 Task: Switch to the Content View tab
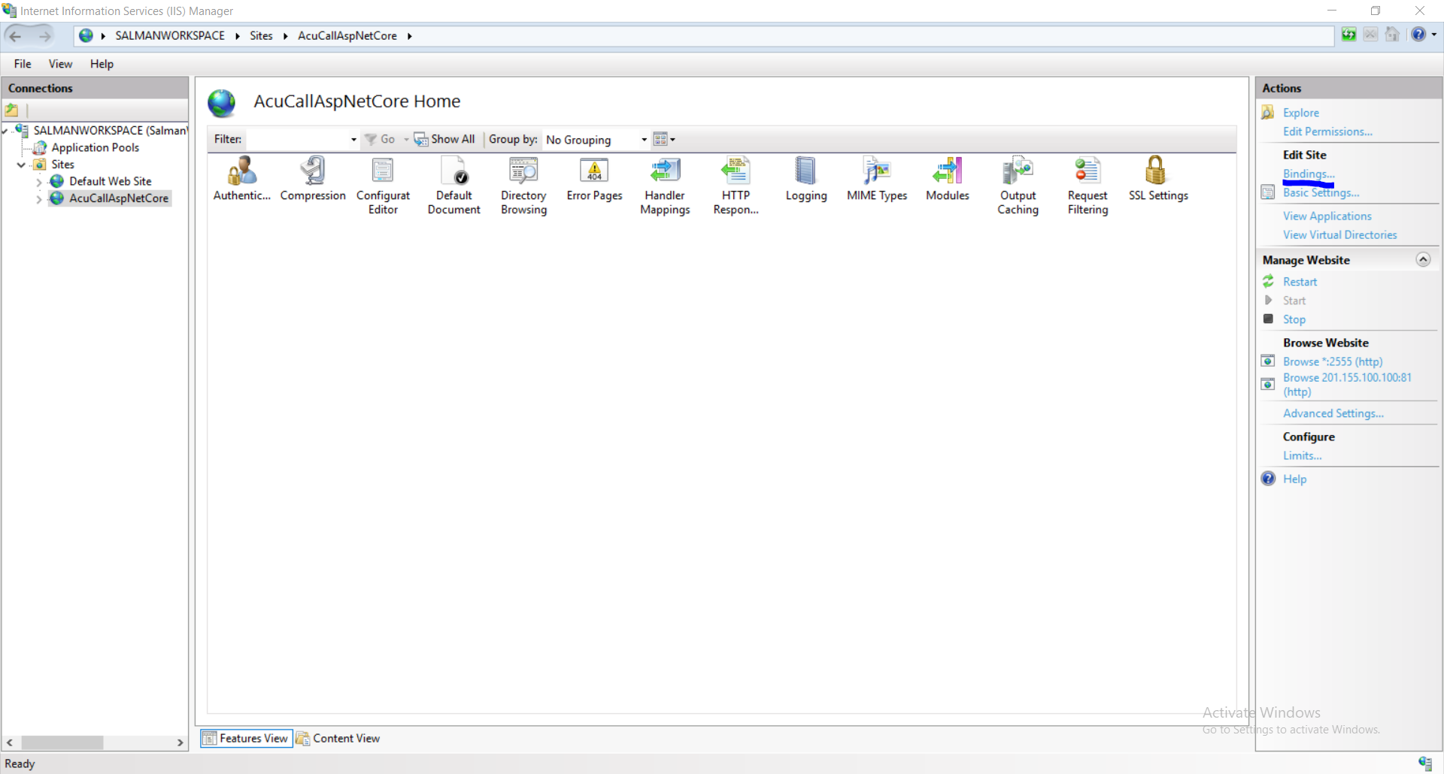(x=338, y=739)
